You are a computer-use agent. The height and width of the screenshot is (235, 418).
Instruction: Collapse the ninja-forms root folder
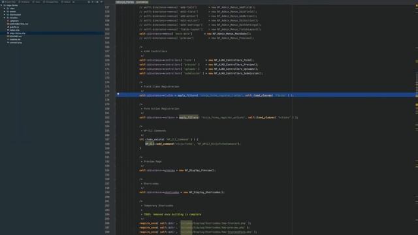click(1, 5)
